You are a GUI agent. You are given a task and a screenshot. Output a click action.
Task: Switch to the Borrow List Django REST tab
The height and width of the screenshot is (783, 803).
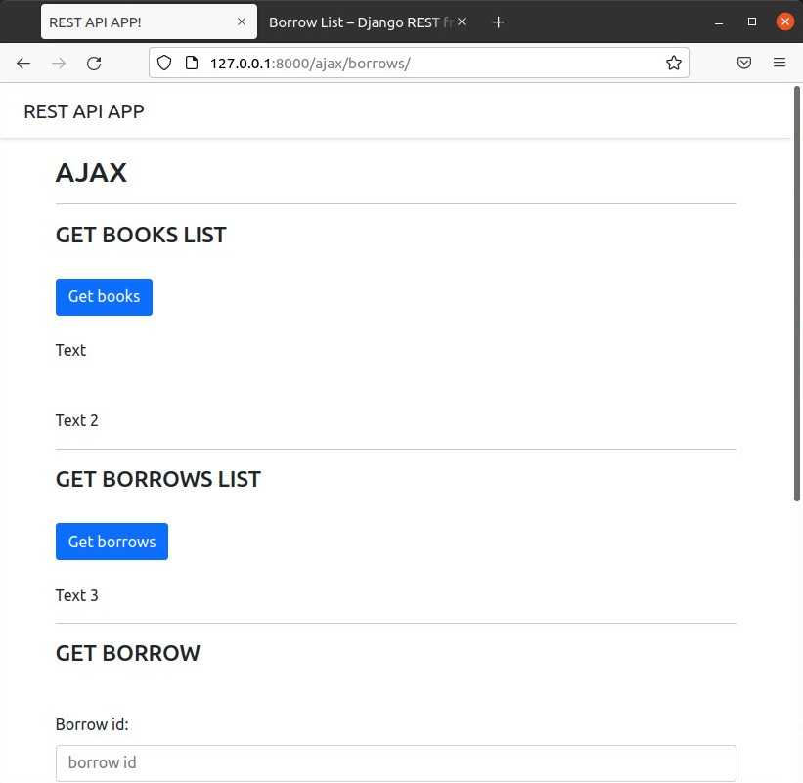click(x=357, y=22)
